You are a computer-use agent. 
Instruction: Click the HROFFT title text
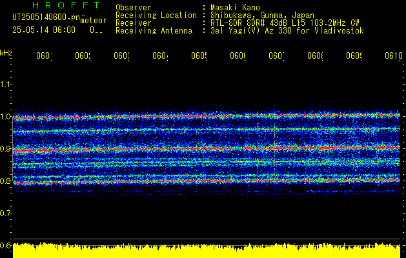(x=66, y=5)
